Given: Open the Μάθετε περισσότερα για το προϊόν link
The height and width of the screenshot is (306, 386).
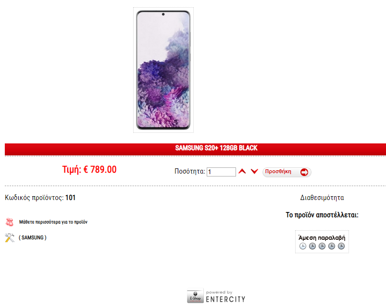Looking at the screenshot, I should click(53, 222).
